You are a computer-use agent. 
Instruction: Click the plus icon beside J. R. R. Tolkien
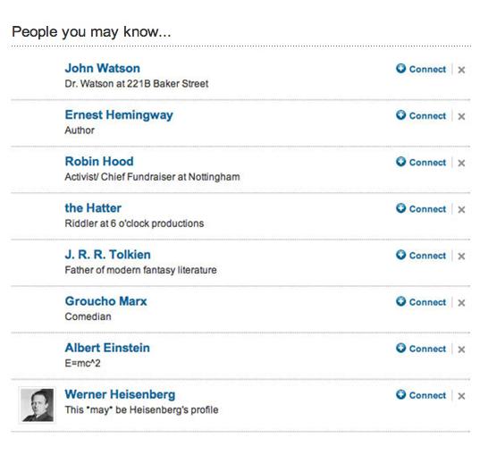click(400, 255)
